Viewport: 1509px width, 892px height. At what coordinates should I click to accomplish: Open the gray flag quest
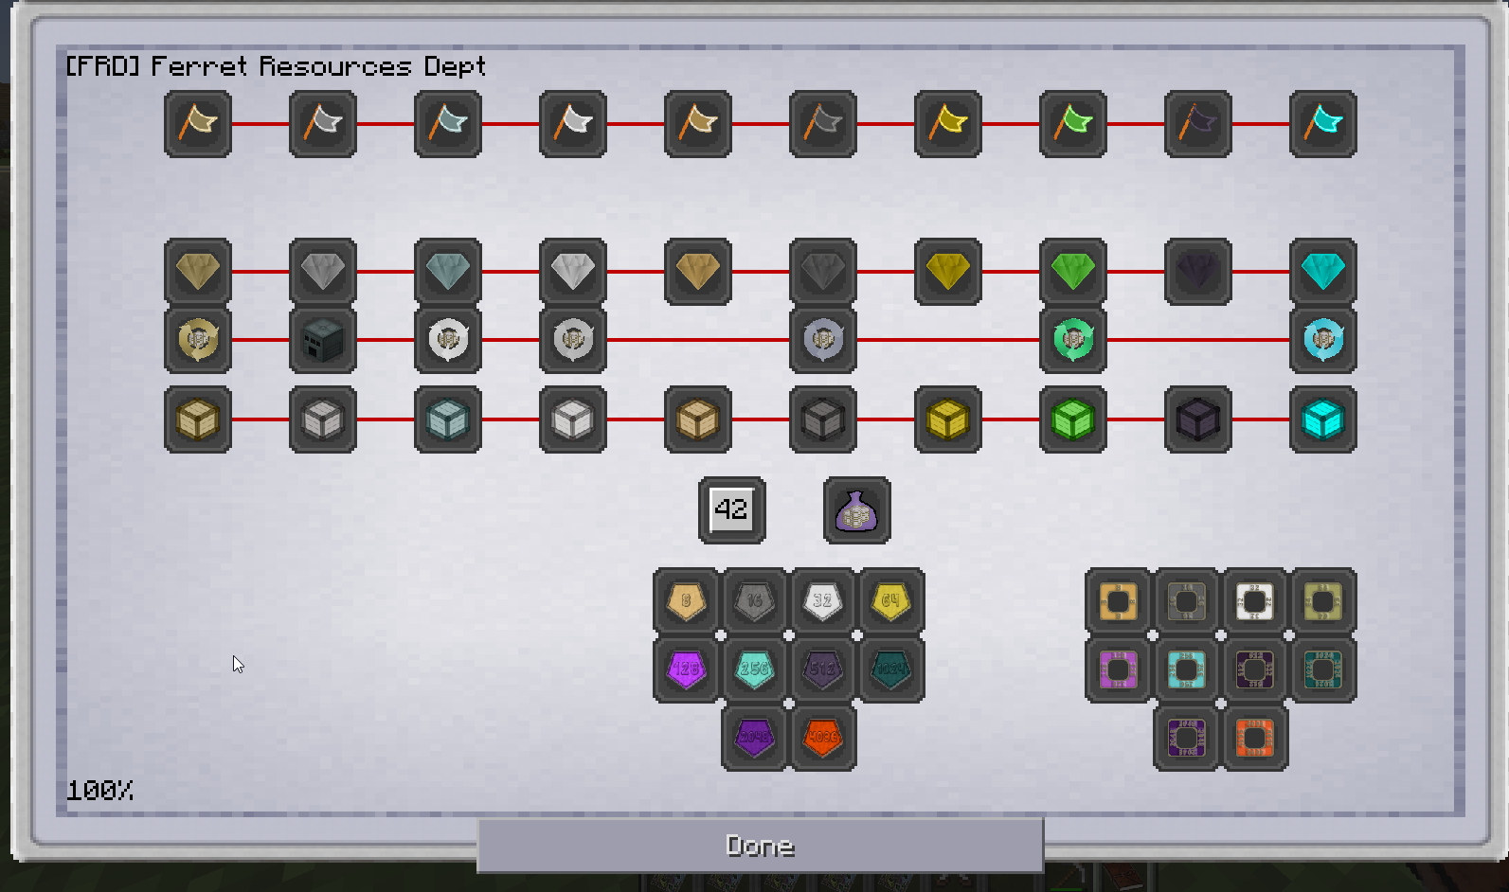pos(323,124)
